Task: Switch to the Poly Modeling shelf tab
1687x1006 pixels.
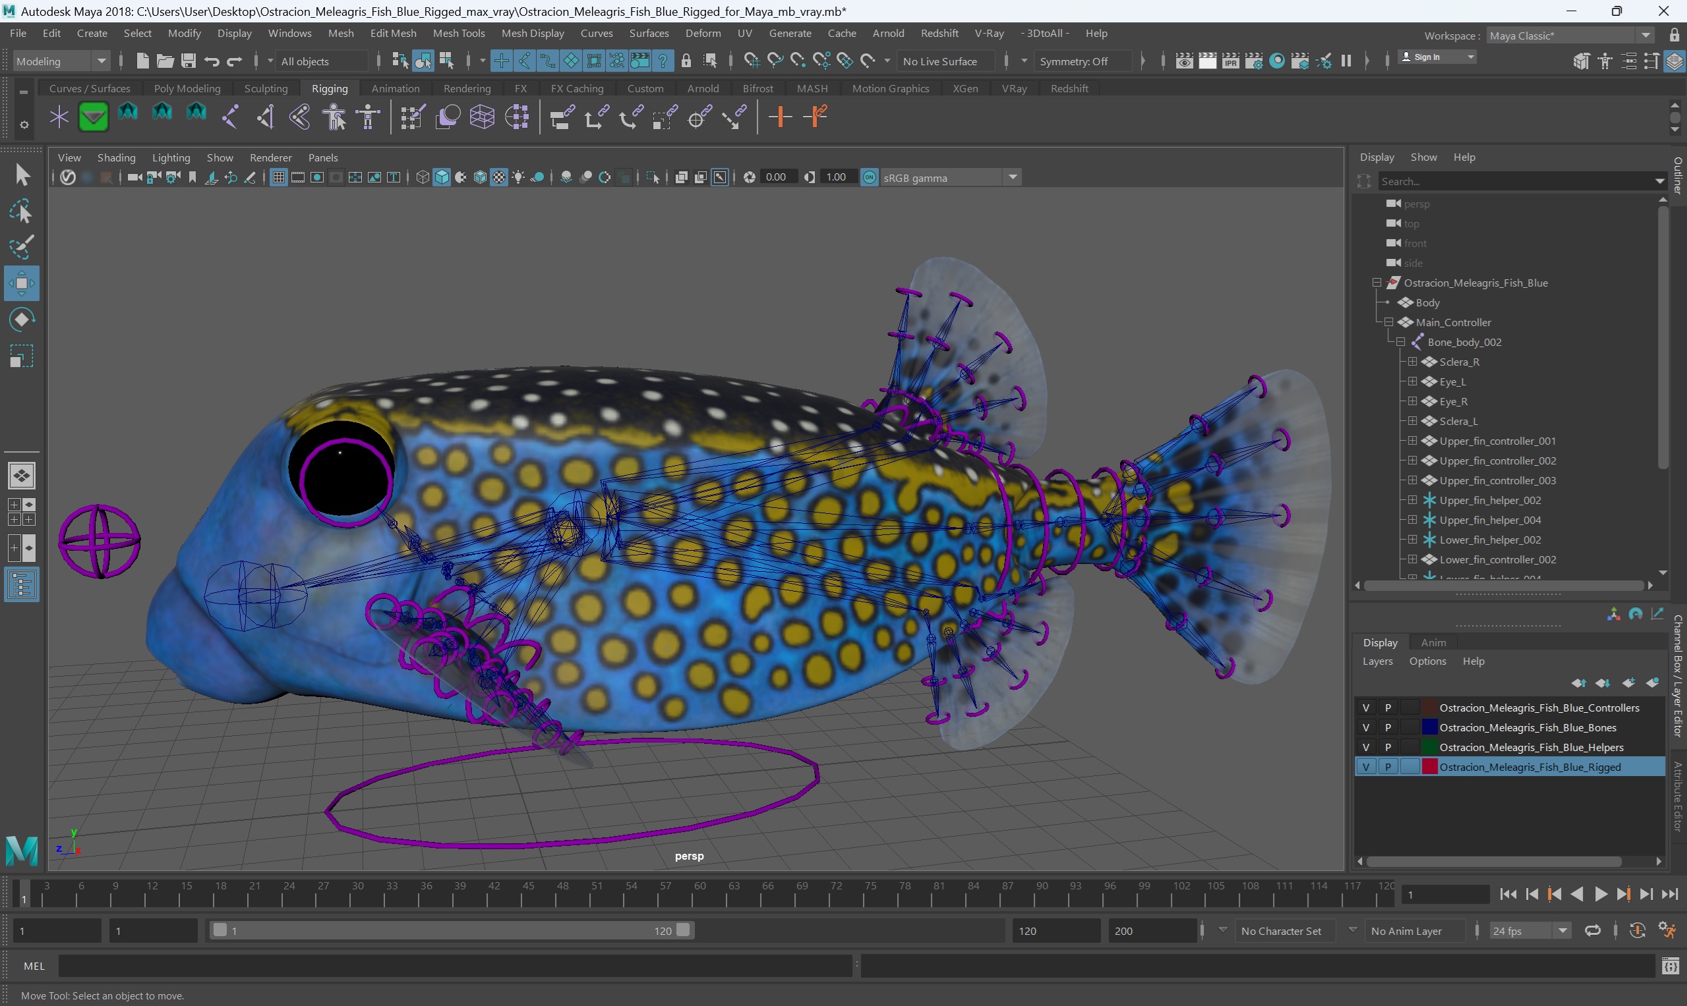Action: (x=187, y=89)
